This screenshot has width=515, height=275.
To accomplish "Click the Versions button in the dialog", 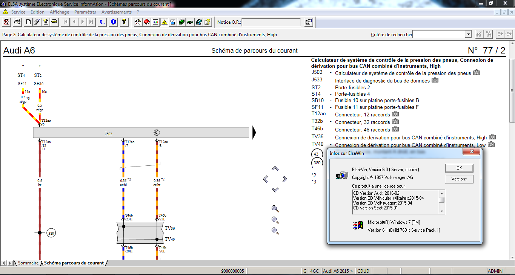I will click(459, 179).
